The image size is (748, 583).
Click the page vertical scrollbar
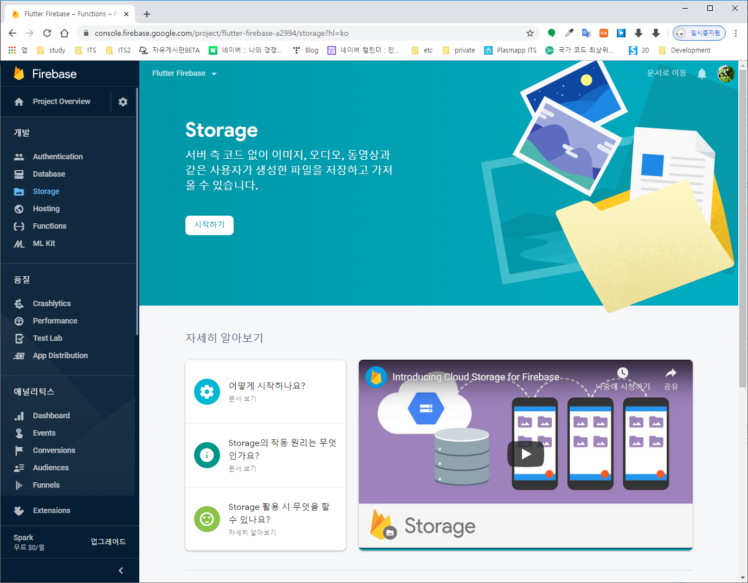coord(743,228)
